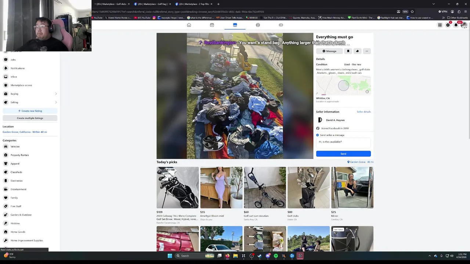Open the $109 Callaway golf set listing

pyautogui.click(x=177, y=195)
